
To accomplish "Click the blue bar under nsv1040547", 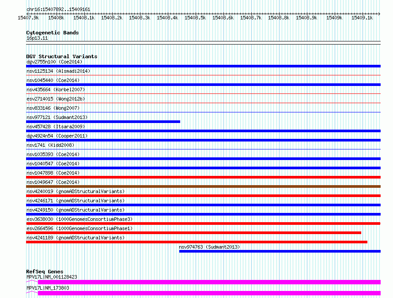I will [x=203, y=168].
